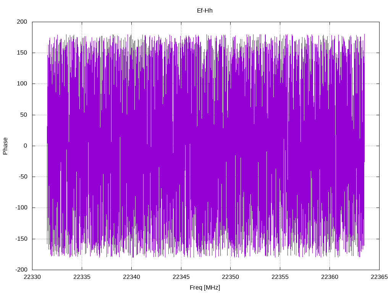This screenshot has width=391, height=293.
Task: Click the Phase y-axis label
Action: [5, 146]
